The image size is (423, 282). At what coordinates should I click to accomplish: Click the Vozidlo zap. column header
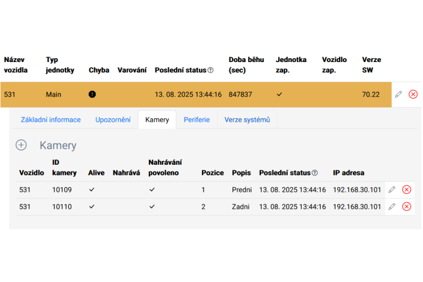(334, 65)
